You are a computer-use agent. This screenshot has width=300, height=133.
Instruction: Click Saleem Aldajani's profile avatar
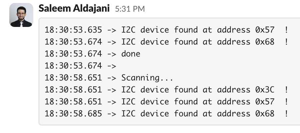21,15
